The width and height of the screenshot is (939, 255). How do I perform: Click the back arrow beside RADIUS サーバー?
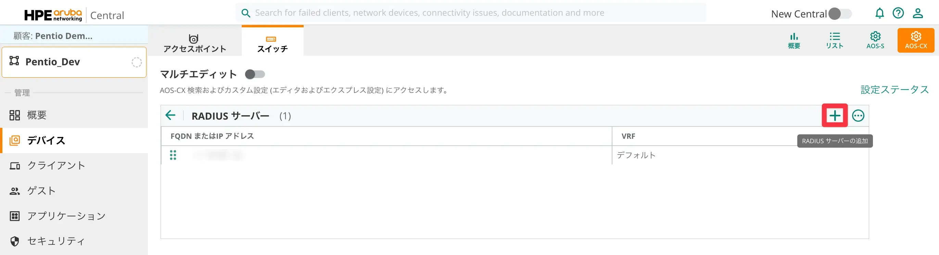tap(170, 116)
